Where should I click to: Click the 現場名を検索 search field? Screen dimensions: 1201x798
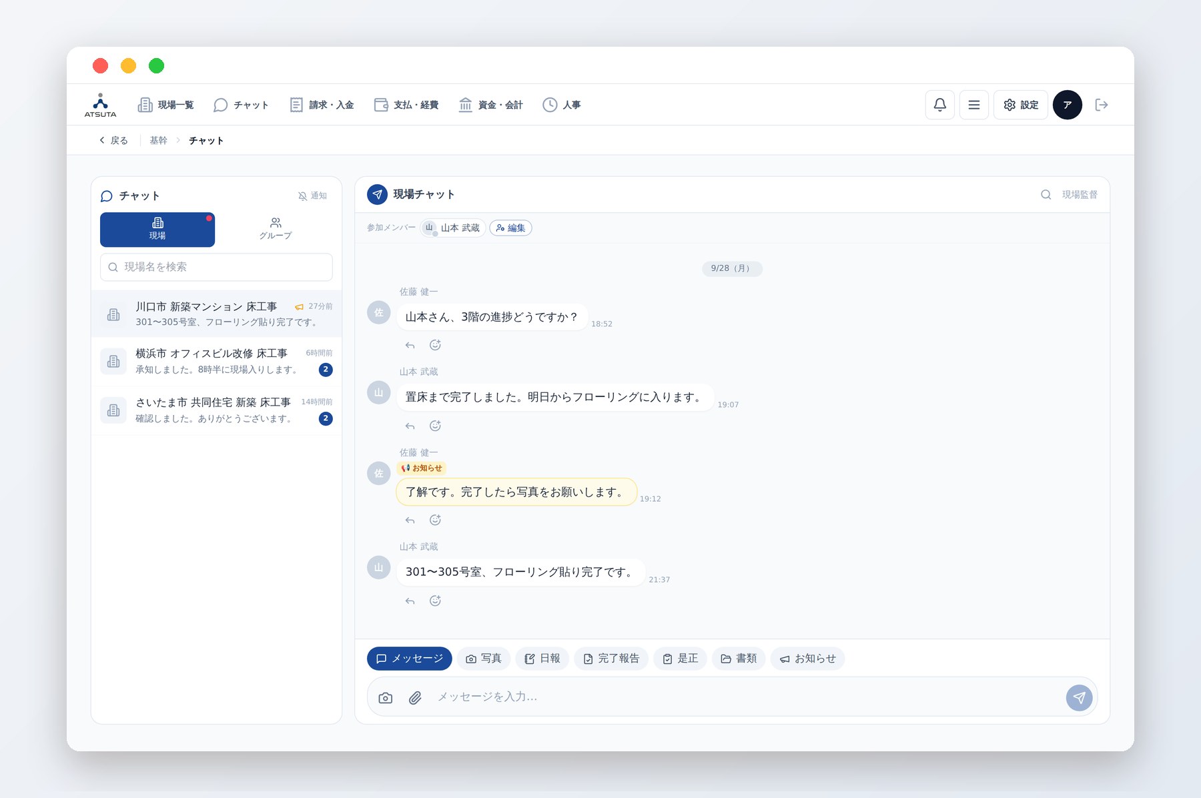(x=216, y=267)
